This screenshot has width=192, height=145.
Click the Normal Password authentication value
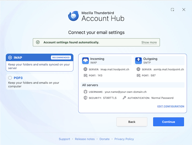162,98
